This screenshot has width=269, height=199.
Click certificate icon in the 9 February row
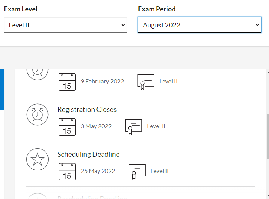coord(145,82)
